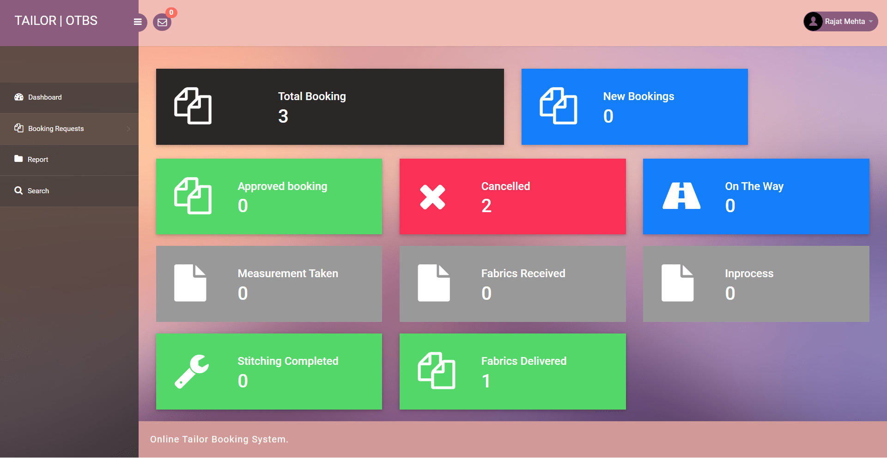Click the Search magnifier icon in sidebar
The width and height of the screenshot is (887, 458).
tap(18, 190)
